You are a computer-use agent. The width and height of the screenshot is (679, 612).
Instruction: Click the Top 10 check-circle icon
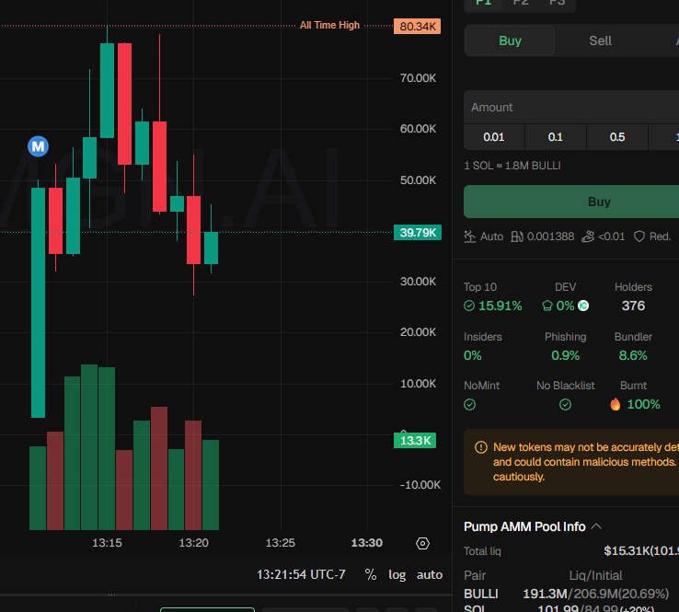point(469,306)
